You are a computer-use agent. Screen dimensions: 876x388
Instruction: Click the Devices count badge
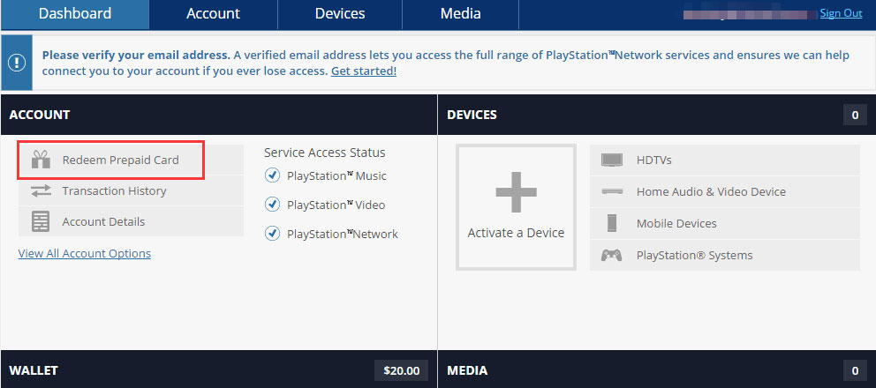tap(854, 115)
